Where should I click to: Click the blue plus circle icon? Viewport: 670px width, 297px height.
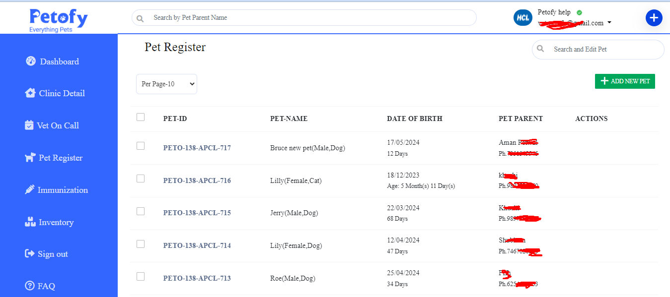pos(654,18)
